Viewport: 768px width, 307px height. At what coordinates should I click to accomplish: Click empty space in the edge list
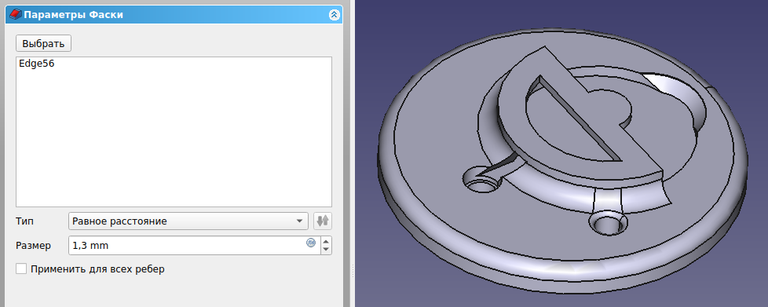[x=174, y=142]
